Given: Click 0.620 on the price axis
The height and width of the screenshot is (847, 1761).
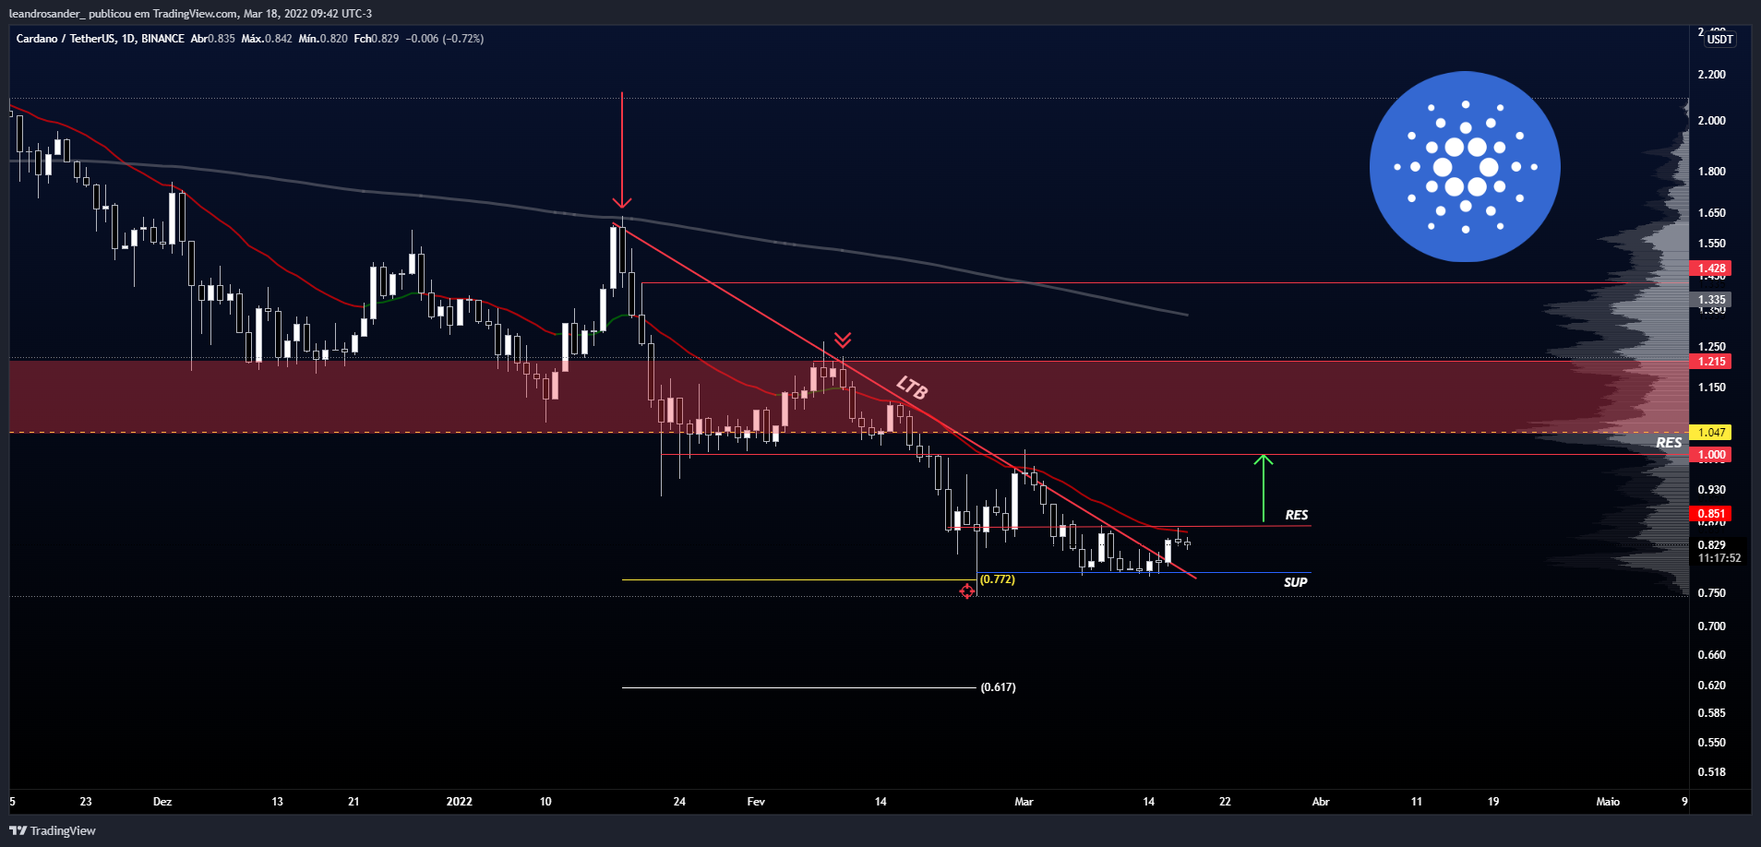Looking at the screenshot, I should pos(1711,686).
